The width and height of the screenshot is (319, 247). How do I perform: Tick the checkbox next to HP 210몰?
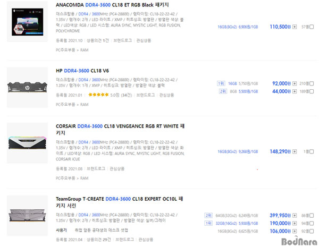tap(312, 83)
